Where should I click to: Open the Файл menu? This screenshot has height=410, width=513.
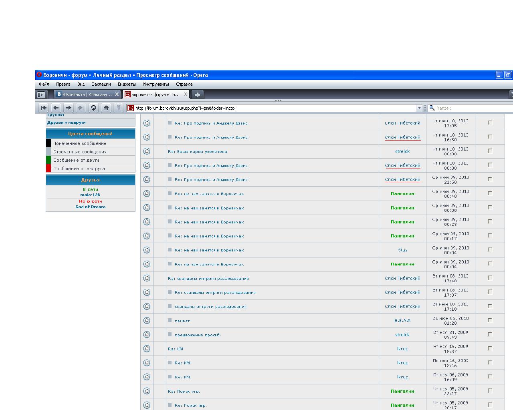pos(44,84)
